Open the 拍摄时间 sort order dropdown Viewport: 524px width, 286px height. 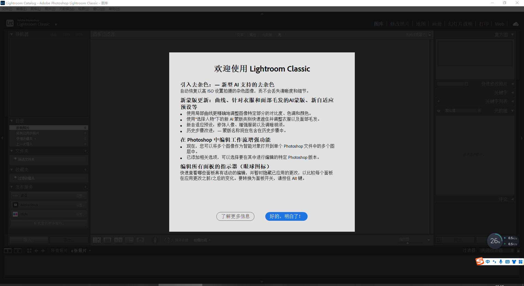pyautogui.click(x=202, y=240)
